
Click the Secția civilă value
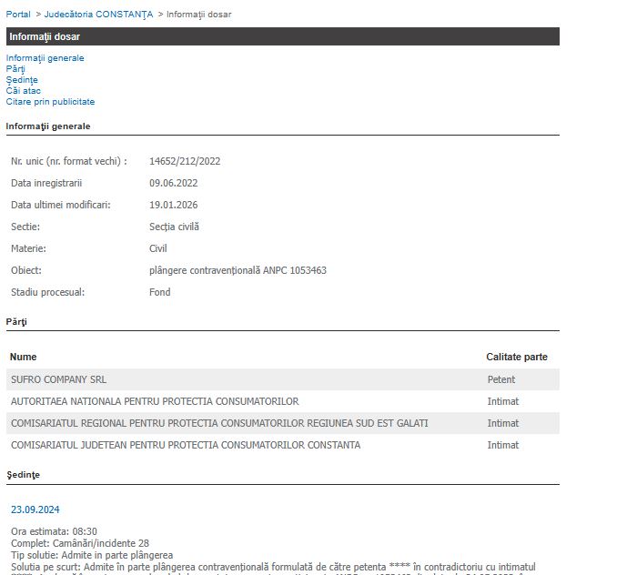[174, 227]
